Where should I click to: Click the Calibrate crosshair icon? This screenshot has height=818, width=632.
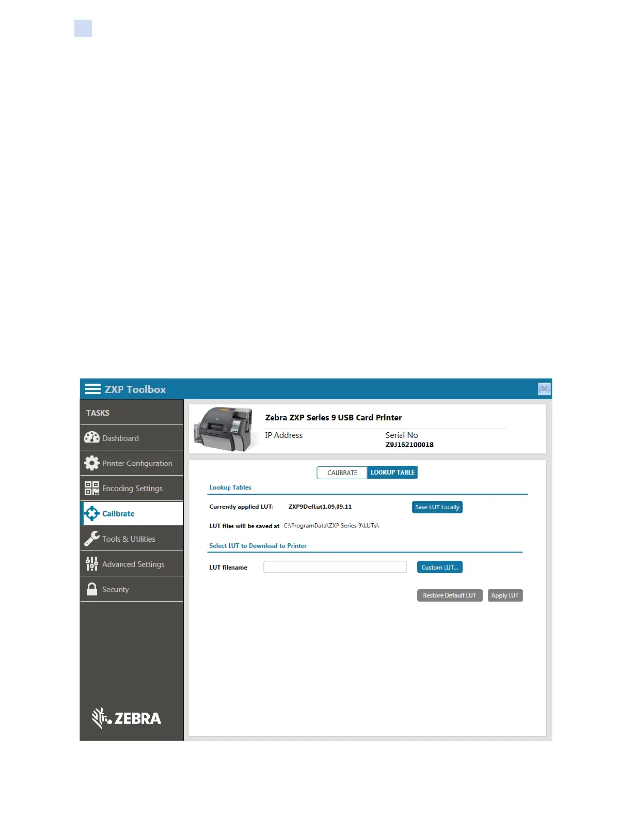[92, 513]
